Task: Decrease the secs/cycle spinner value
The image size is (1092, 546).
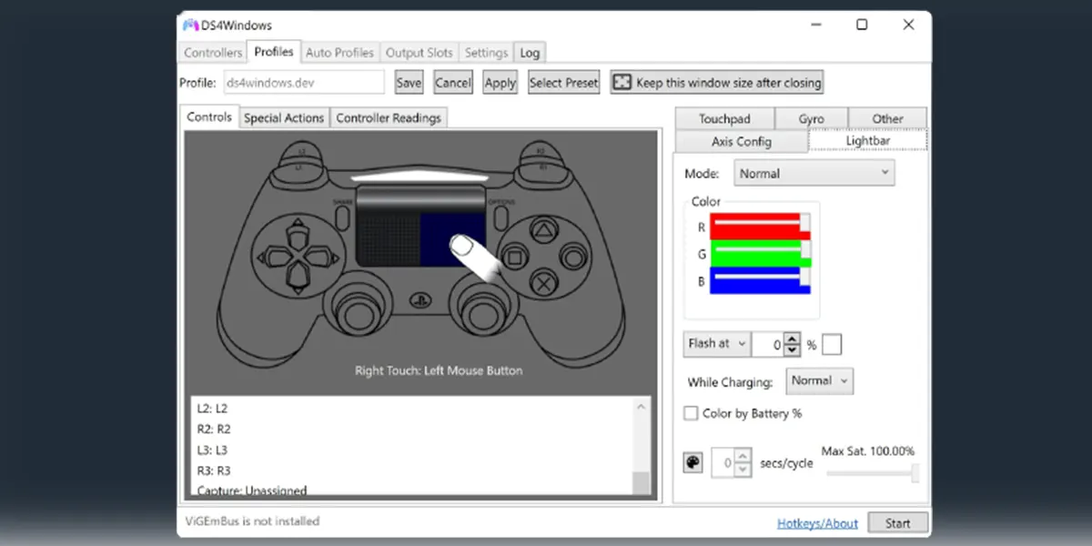Action: (x=743, y=469)
